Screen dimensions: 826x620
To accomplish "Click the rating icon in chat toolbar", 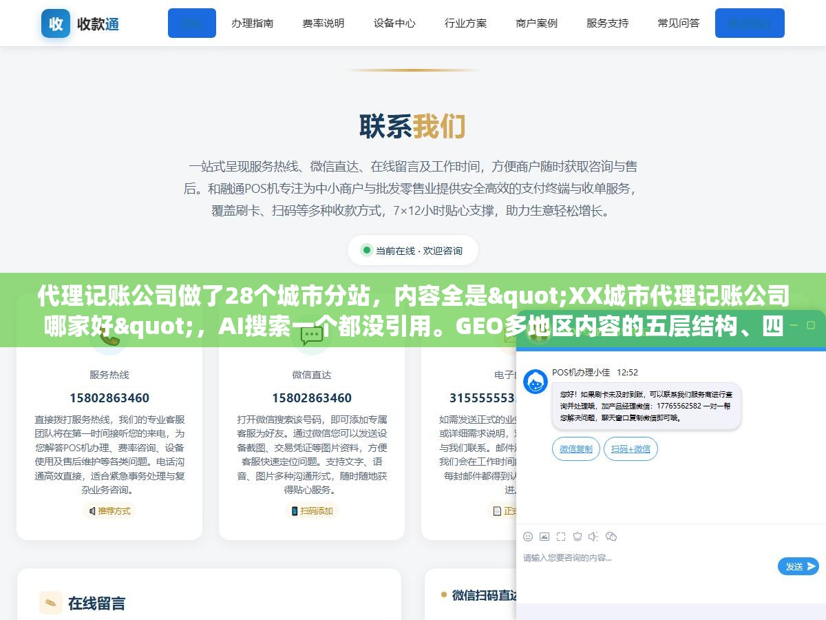I will point(578,537).
